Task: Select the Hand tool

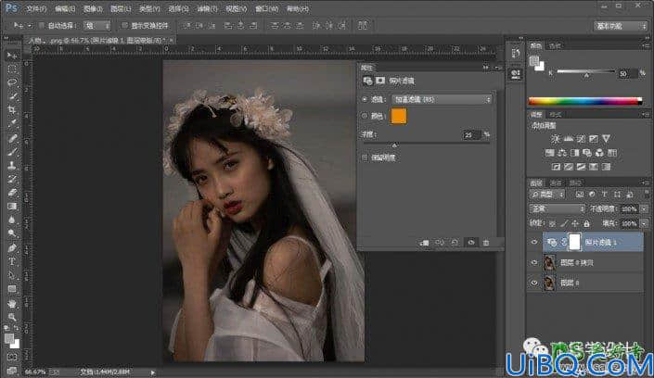Action: (12, 303)
